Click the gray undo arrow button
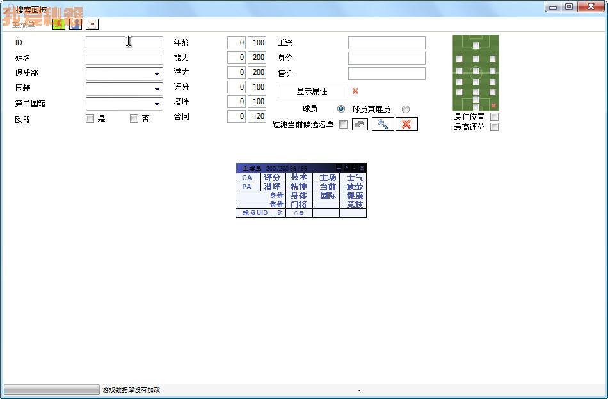This screenshot has height=399, width=608. point(360,125)
